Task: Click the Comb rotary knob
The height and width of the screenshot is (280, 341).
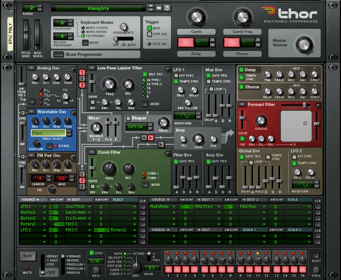Action: click(x=196, y=17)
